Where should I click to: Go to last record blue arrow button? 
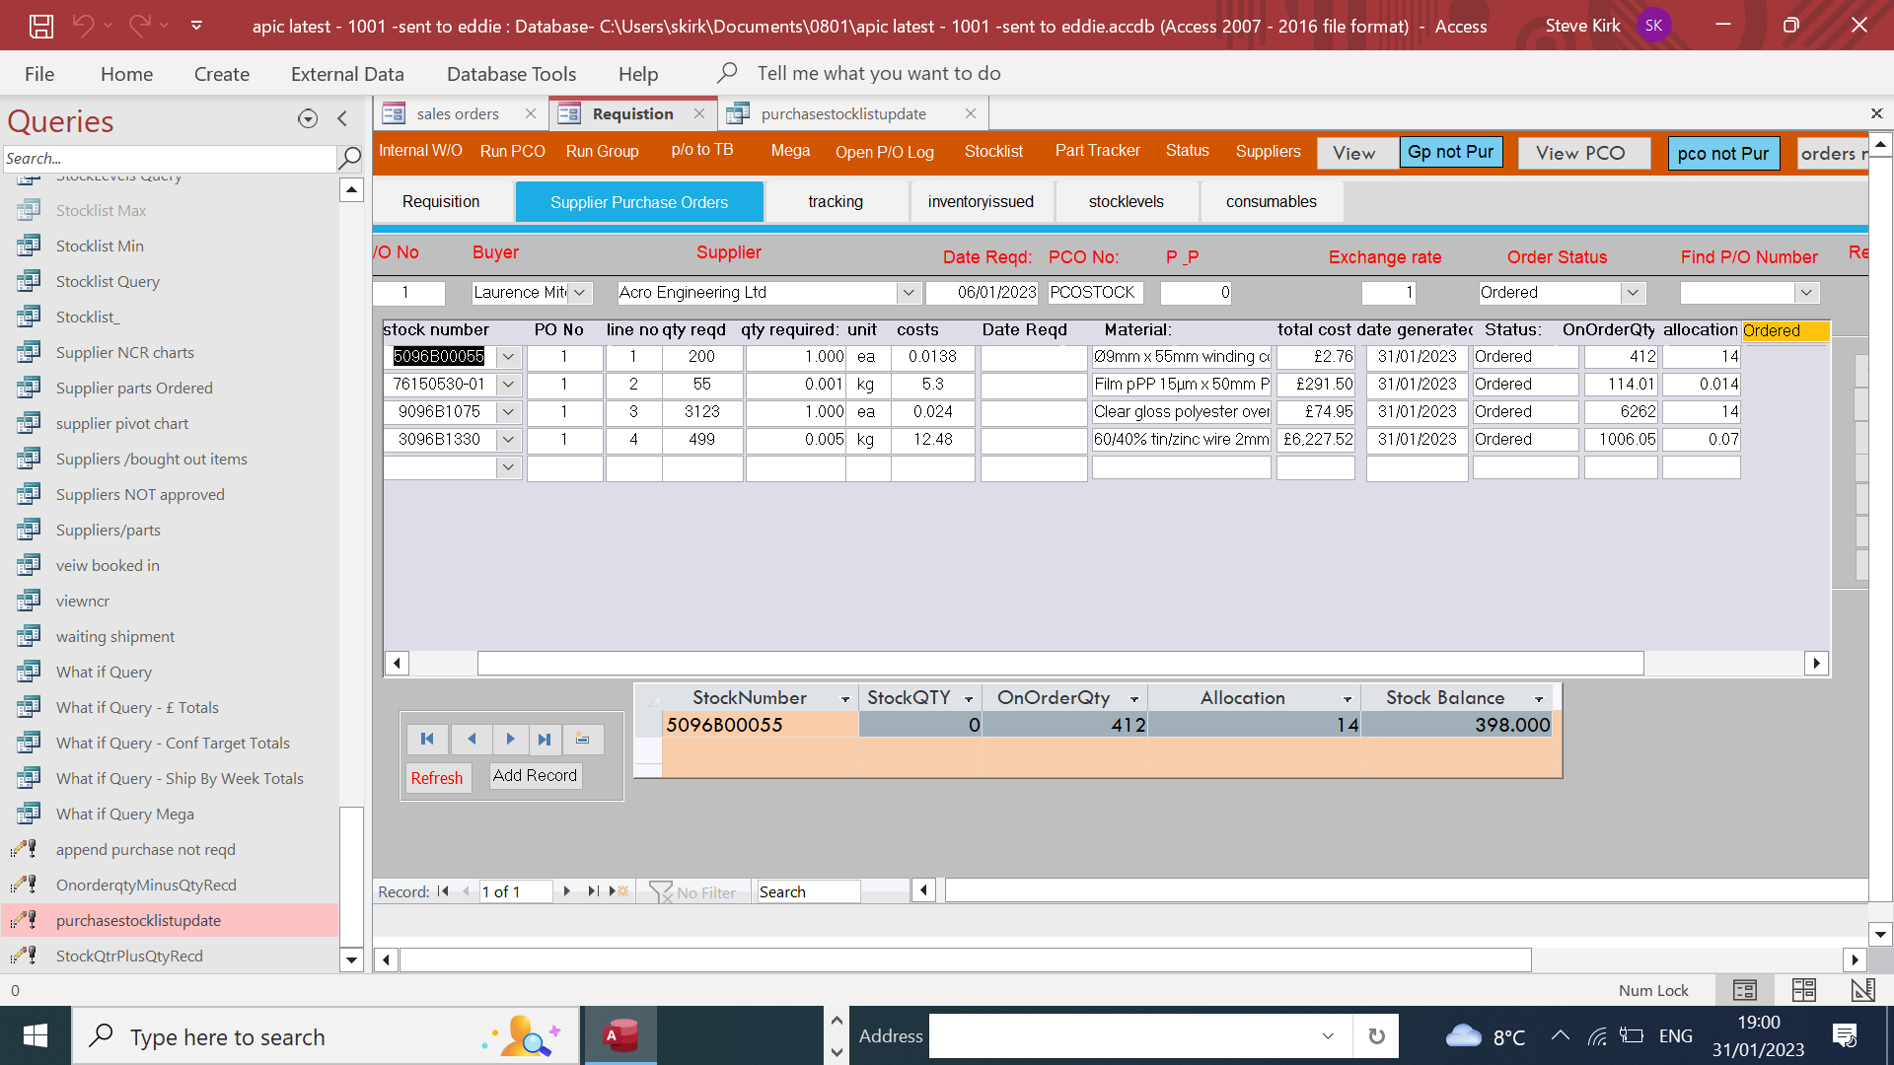545,739
